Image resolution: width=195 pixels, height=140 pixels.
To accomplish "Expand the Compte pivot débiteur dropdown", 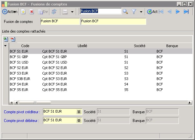I will (79, 120).
